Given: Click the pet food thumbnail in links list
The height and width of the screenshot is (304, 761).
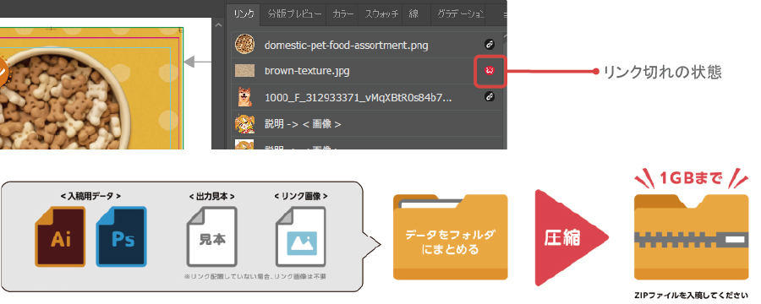Looking at the screenshot, I should (244, 44).
